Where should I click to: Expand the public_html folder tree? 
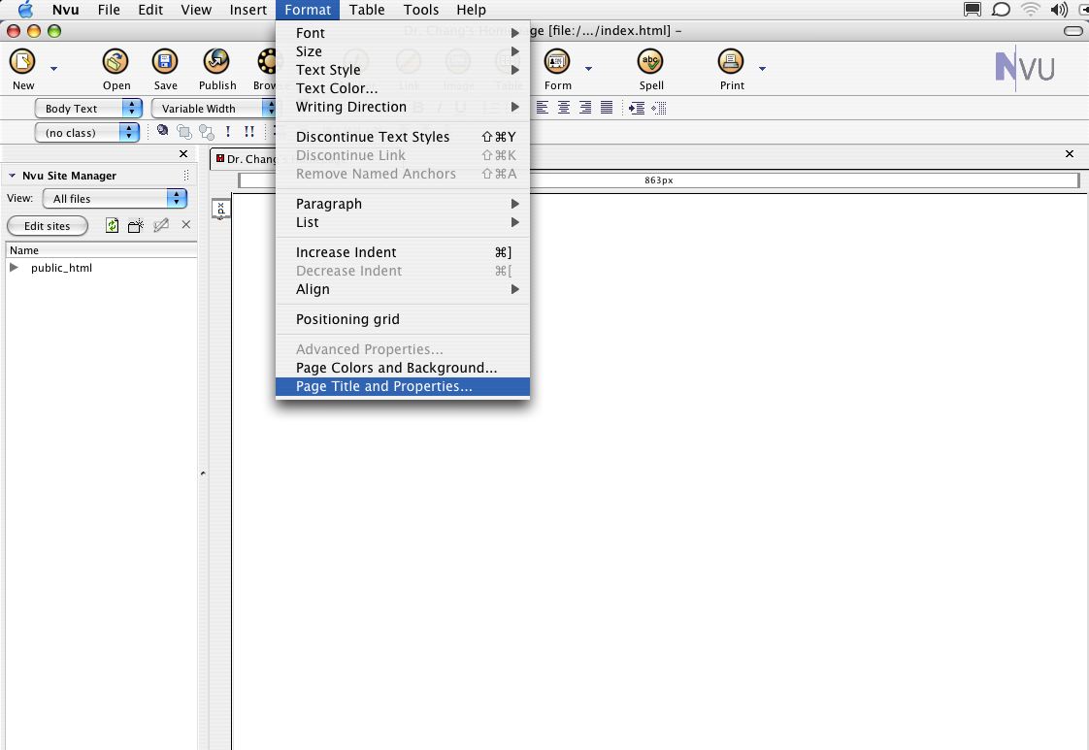[15, 268]
